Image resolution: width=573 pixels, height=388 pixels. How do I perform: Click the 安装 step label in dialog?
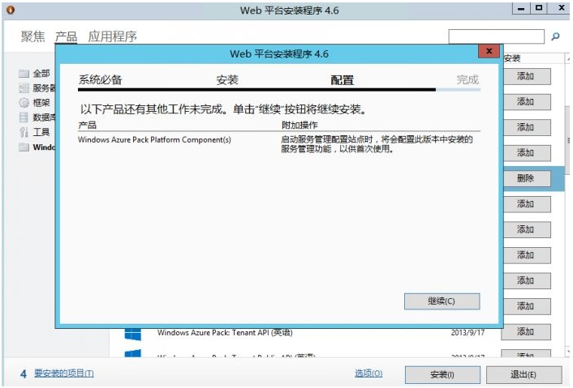coord(227,80)
